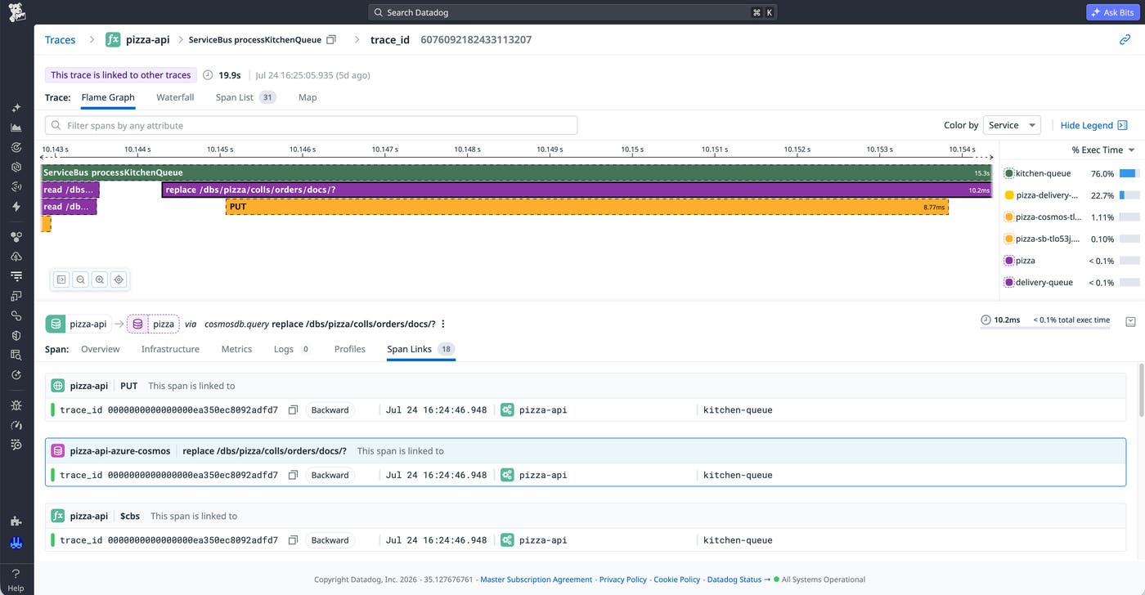Focus the Search Datadog field
Image resolution: width=1145 pixels, height=595 pixels.
coord(572,12)
